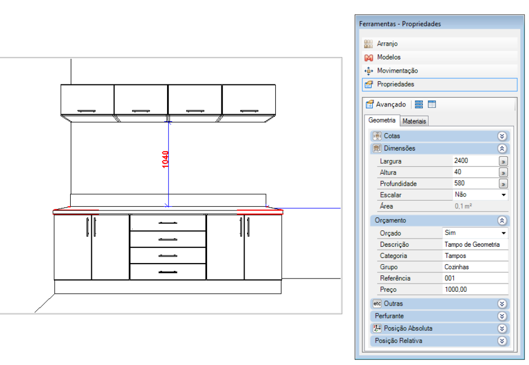Click the Profundidade more-options button

click(x=503, y=184)
